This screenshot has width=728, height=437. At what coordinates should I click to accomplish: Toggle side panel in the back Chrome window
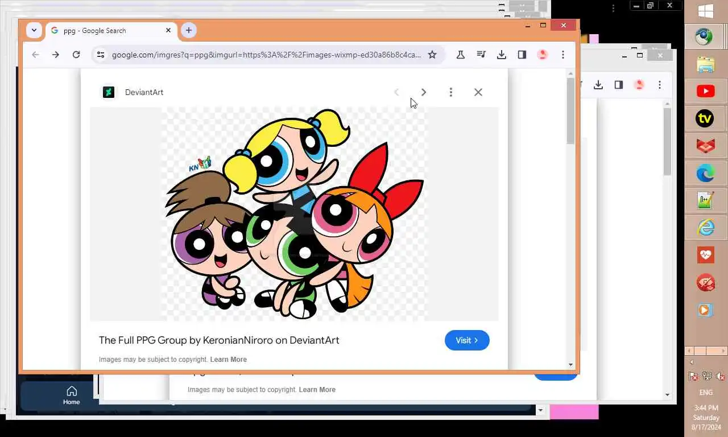tap(618, 85)
